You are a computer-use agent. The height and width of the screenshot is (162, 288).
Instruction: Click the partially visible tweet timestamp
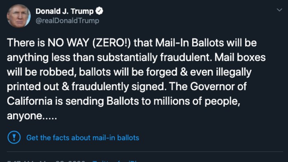46,161
